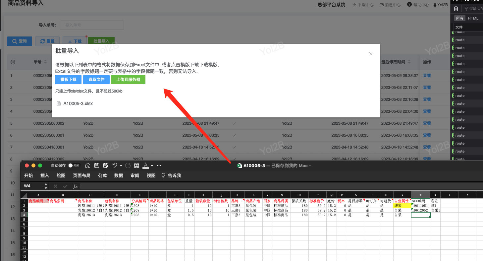Click the Redo icon in Excel toolbar

[x=128, y=165]
